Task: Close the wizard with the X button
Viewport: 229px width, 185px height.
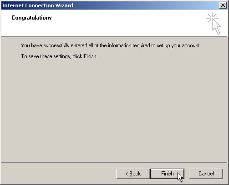Action: click(x=223, y=5)
